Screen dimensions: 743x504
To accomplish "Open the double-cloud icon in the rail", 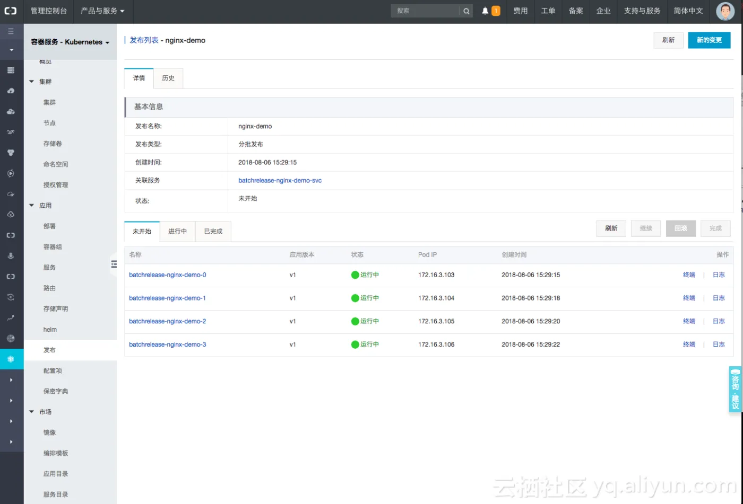I will [x=11, y=111].
